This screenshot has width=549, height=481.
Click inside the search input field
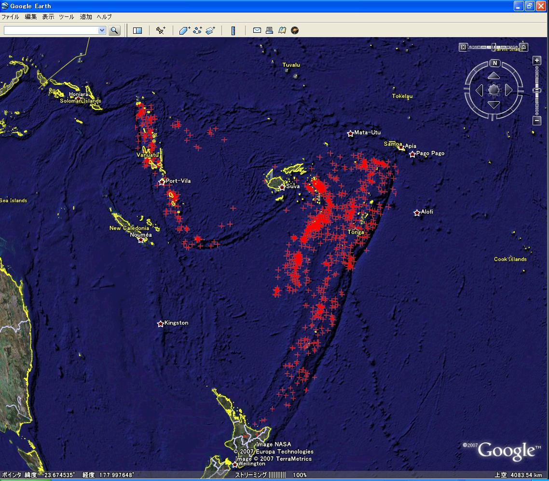51,30
